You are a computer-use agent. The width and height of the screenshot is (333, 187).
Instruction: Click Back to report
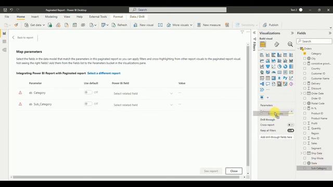[23, 37]
